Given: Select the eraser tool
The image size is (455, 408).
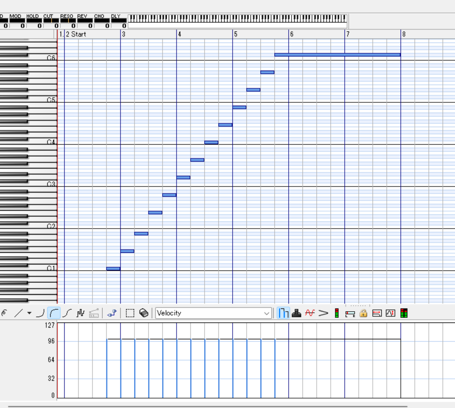Looking at the screenshot, I should click(144, 313).
